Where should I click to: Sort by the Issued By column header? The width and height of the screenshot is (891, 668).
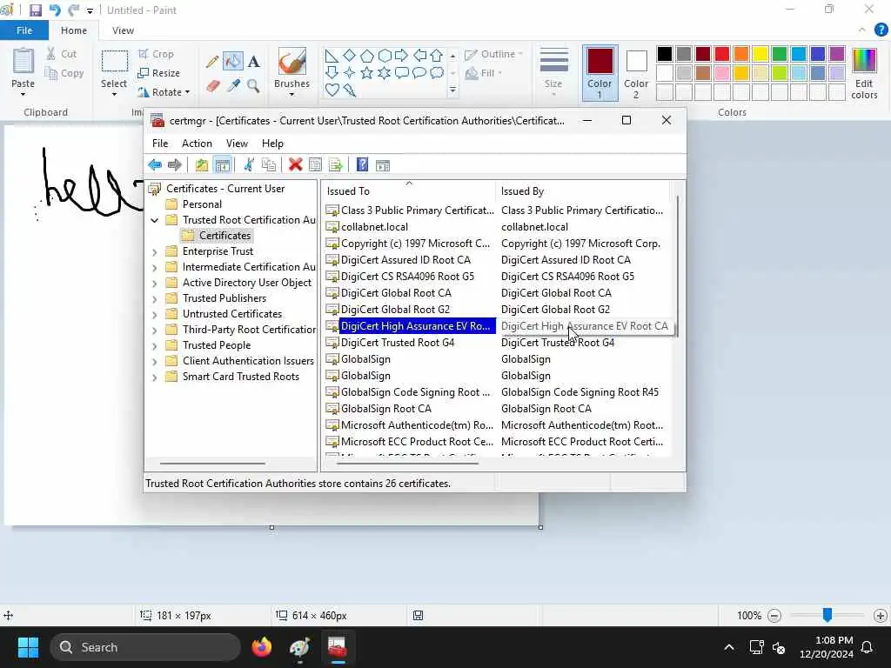click(x=583, y=191)
